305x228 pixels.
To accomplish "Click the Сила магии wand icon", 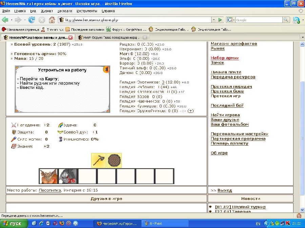I will point(14,139).
